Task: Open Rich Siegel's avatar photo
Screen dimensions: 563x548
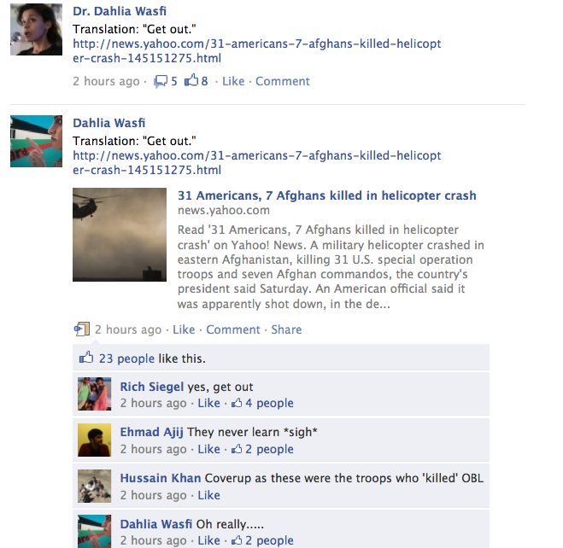Action: click(95, 394)
